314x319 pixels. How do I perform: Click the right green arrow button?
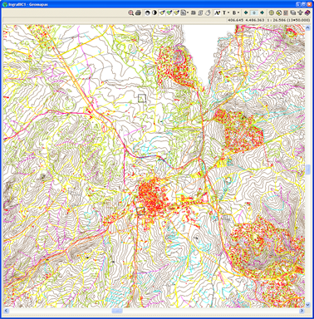pyautogui.click(x=262, y=12)
